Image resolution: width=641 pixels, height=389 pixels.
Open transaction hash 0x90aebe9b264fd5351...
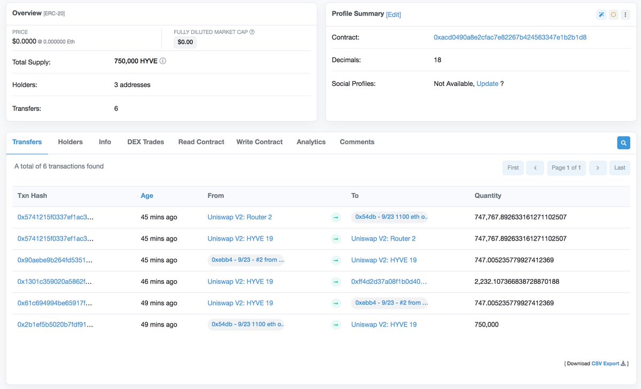point(56,260)
